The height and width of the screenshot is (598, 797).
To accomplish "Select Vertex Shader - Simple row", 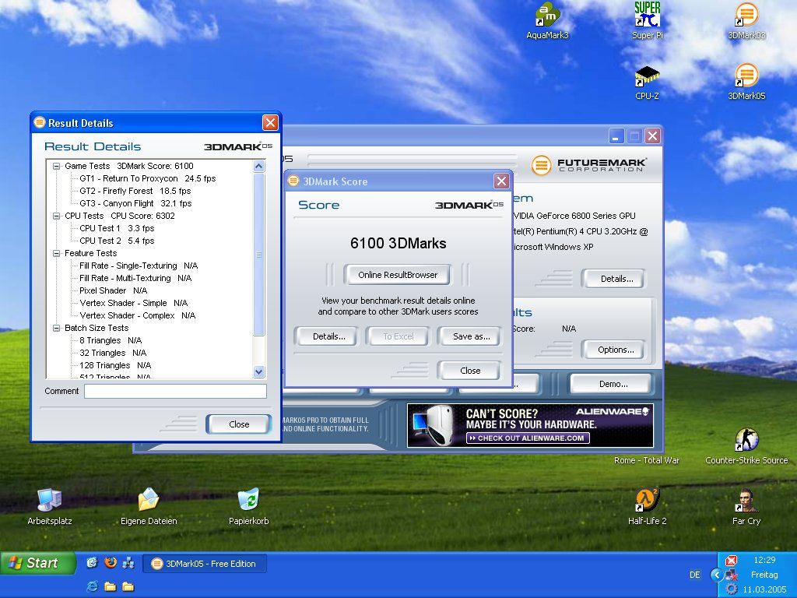I will click(134, 303).
